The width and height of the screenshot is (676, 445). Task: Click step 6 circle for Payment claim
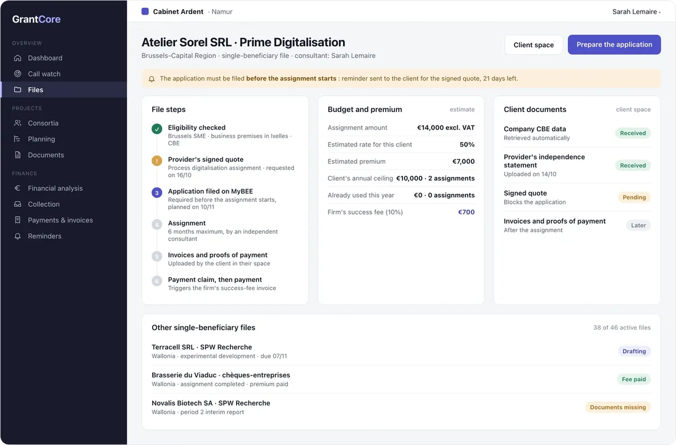(x=157, y=281)
